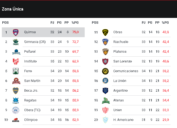Click the Obras team logo

(x=105, y=32)
